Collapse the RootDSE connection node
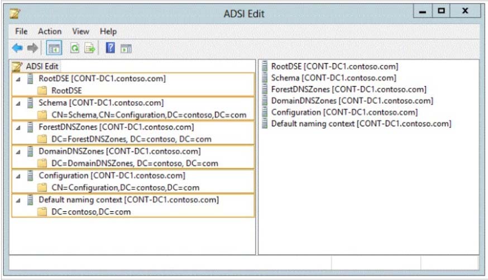This screenshot has height=280, width=488. point(18,79)
